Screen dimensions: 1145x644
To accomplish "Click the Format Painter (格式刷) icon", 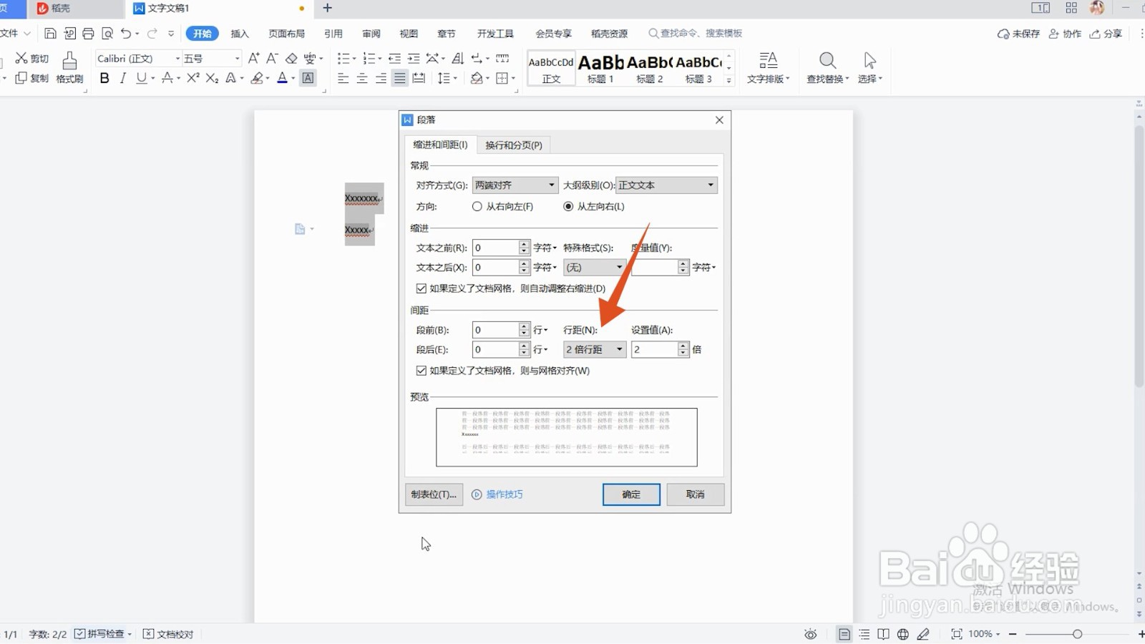I will pyautogui.click(x=69, y=61).
